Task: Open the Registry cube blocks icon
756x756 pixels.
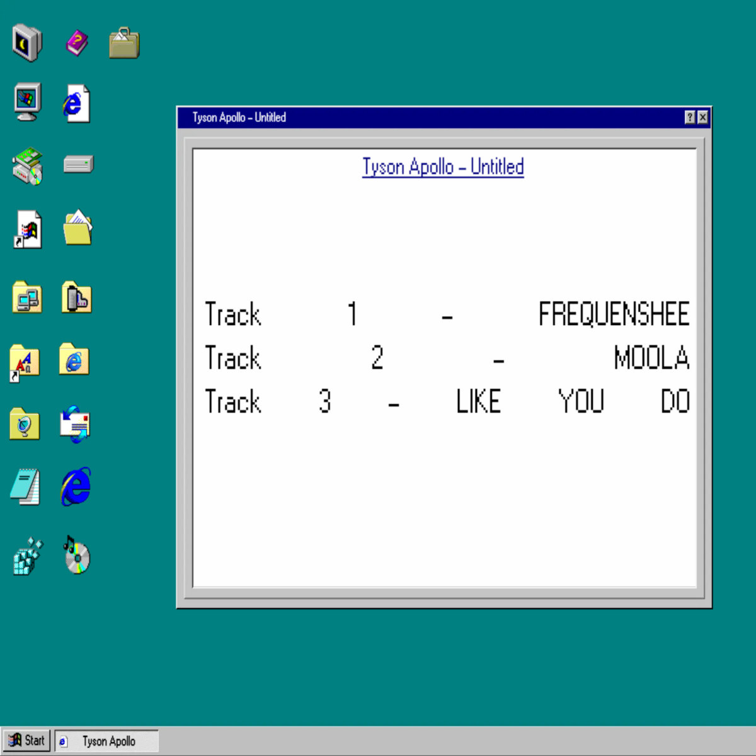Action: point(27,556)
